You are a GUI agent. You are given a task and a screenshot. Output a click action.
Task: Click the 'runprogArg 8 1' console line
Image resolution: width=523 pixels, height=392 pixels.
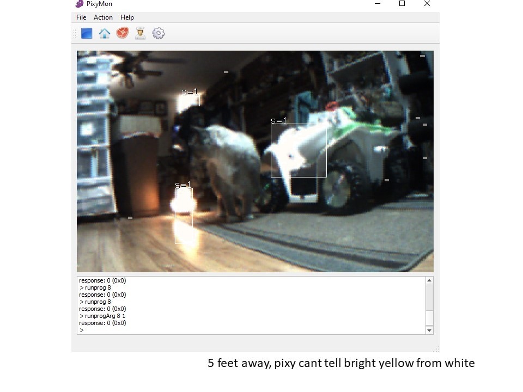103,316
